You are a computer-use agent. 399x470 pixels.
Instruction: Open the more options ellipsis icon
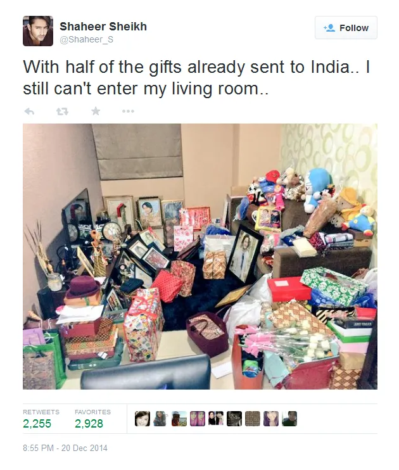(x=129, y=111)
